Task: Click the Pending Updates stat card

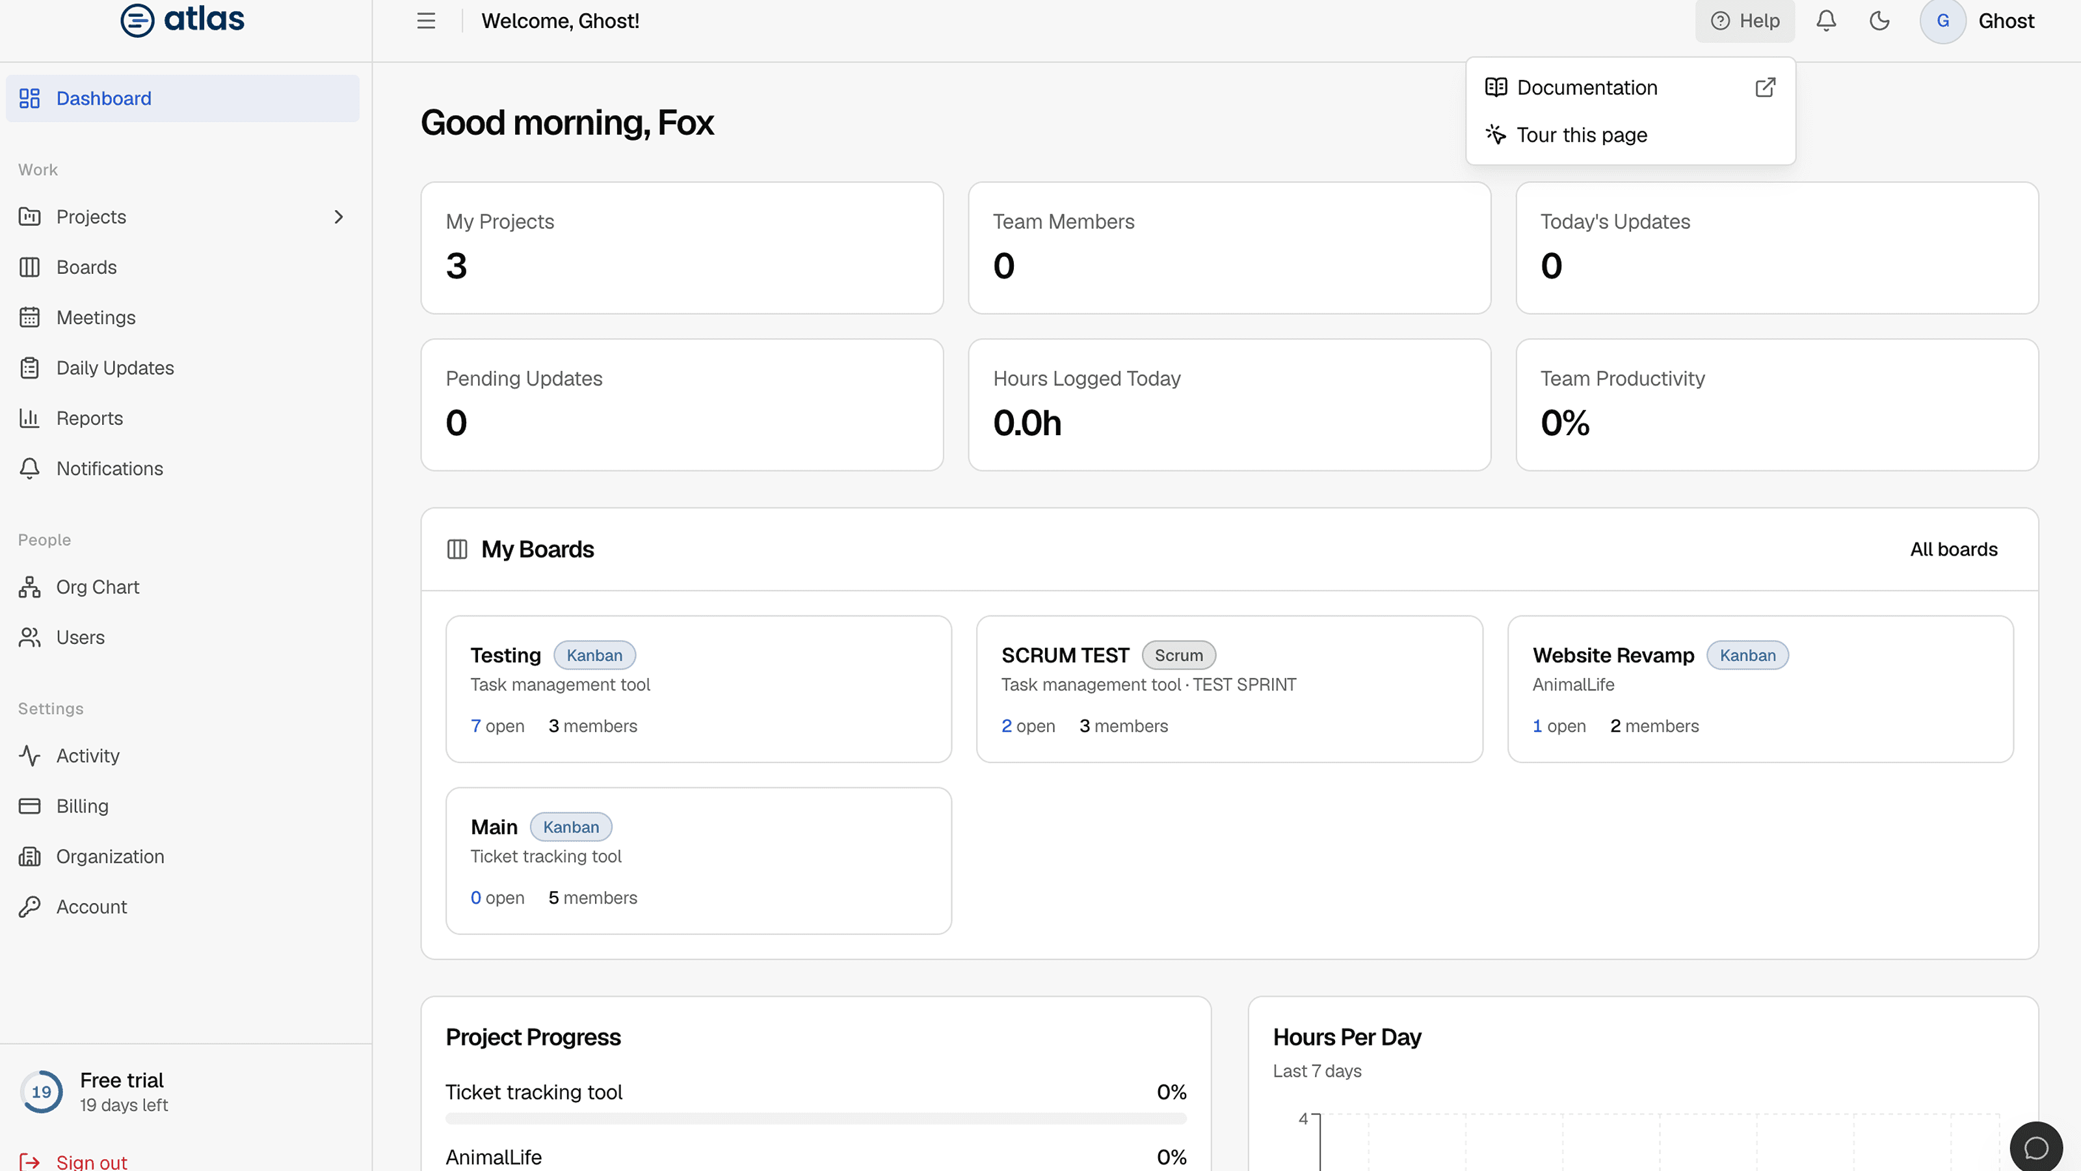Action: pos(682,405)
